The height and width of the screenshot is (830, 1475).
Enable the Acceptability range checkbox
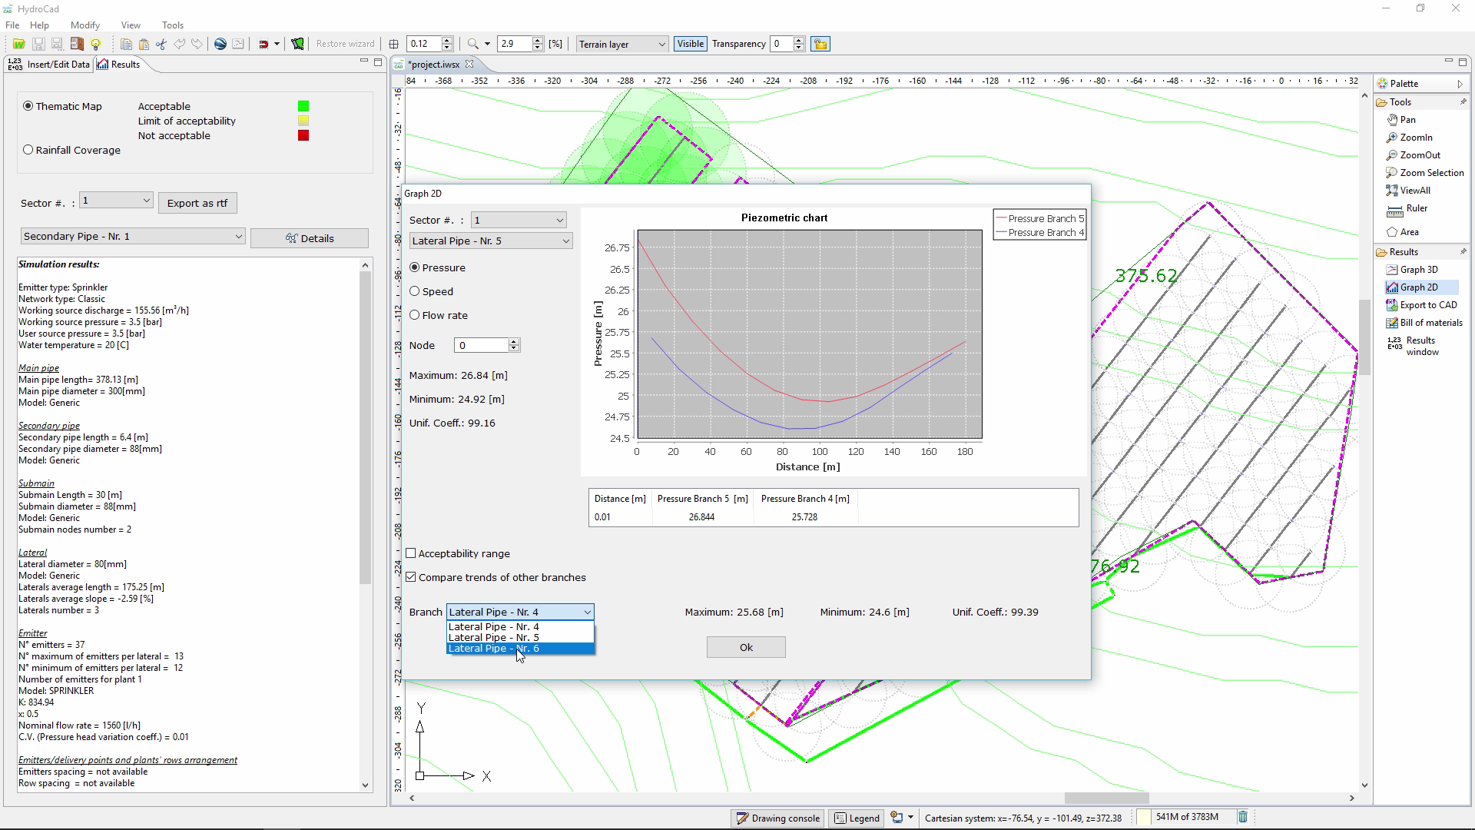point(411,553)
